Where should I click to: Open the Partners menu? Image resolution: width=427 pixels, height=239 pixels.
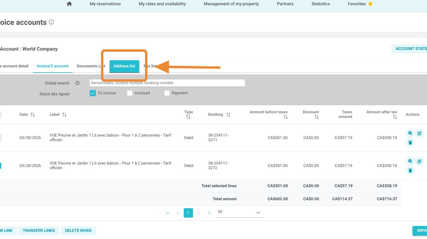point(285,4)
